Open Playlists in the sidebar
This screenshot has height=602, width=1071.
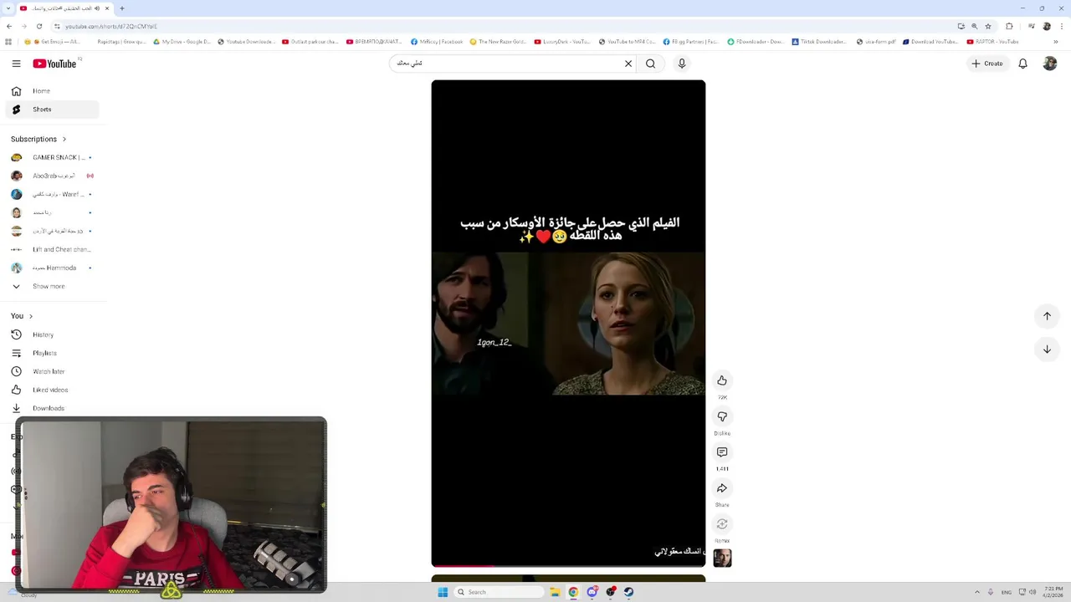52,353
